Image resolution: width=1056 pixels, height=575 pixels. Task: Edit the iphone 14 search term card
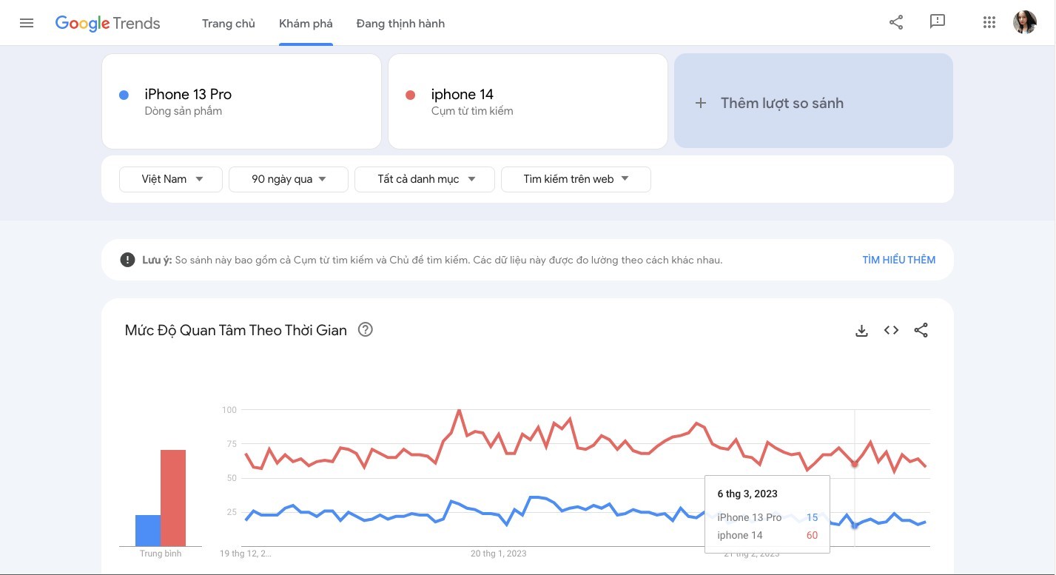point(528,101)
